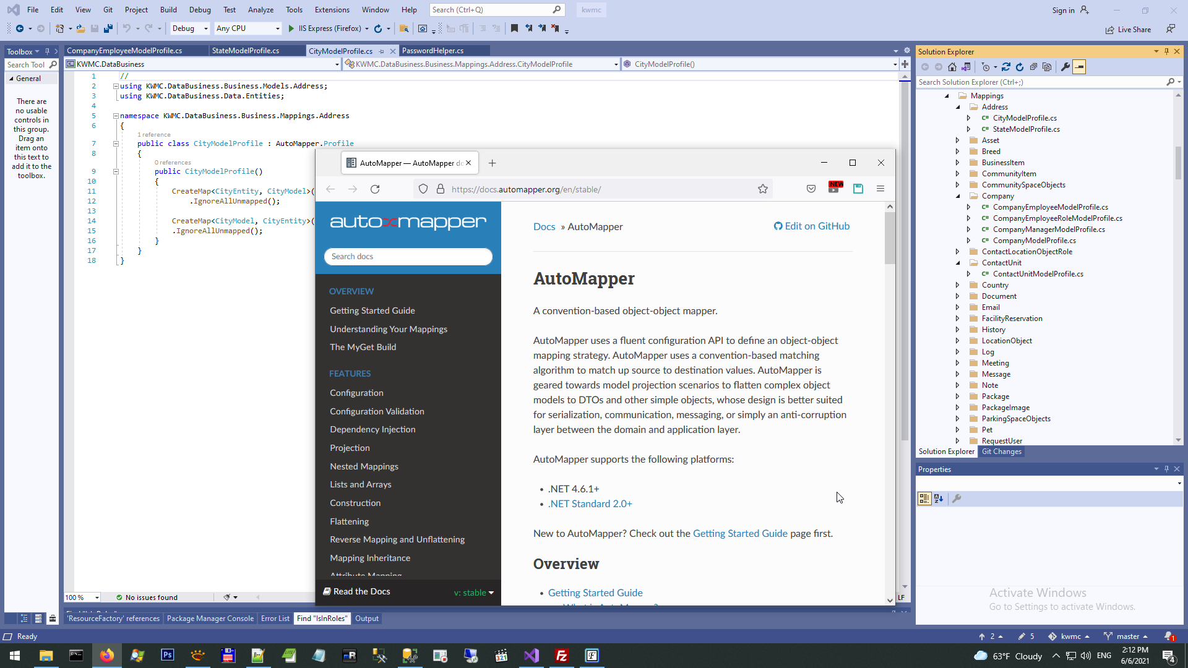Expand the Country folder in tree
Viewport: 1188px width, 668px height.
coord(957,285)
